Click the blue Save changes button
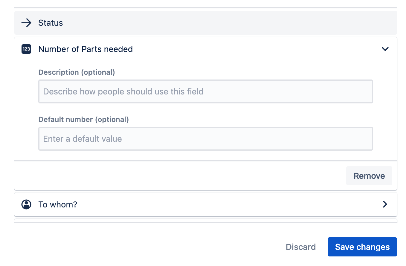The image size is (406, 266). 362,247
